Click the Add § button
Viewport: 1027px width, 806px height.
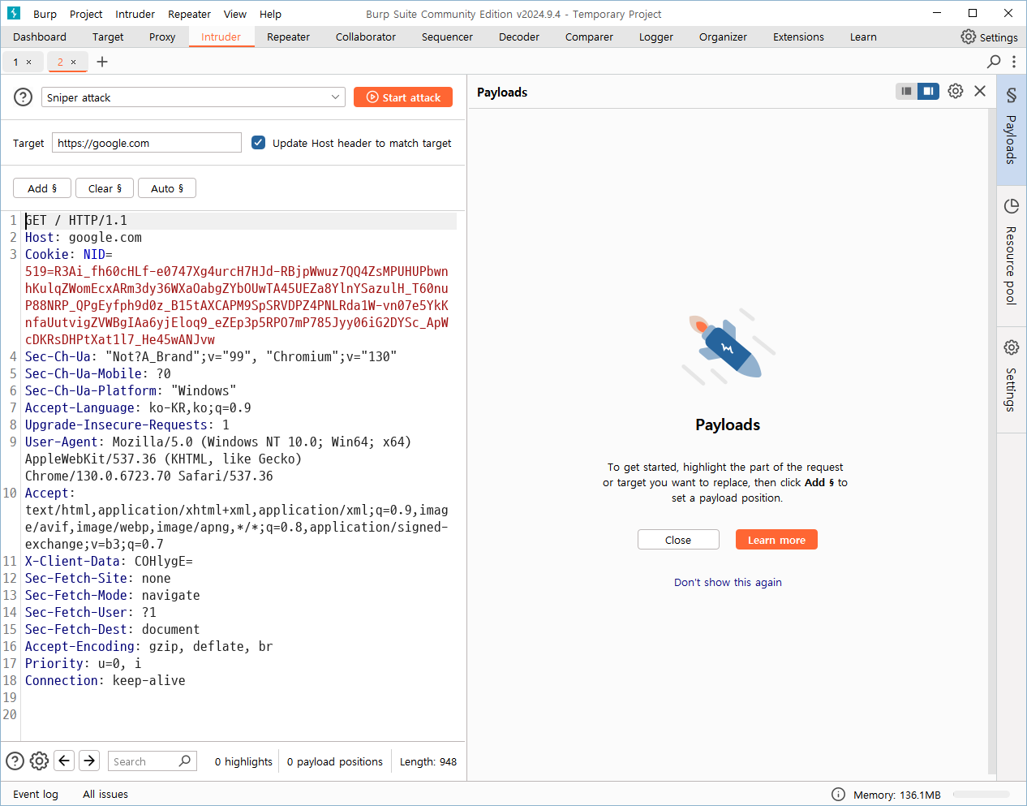click(42, 188)
